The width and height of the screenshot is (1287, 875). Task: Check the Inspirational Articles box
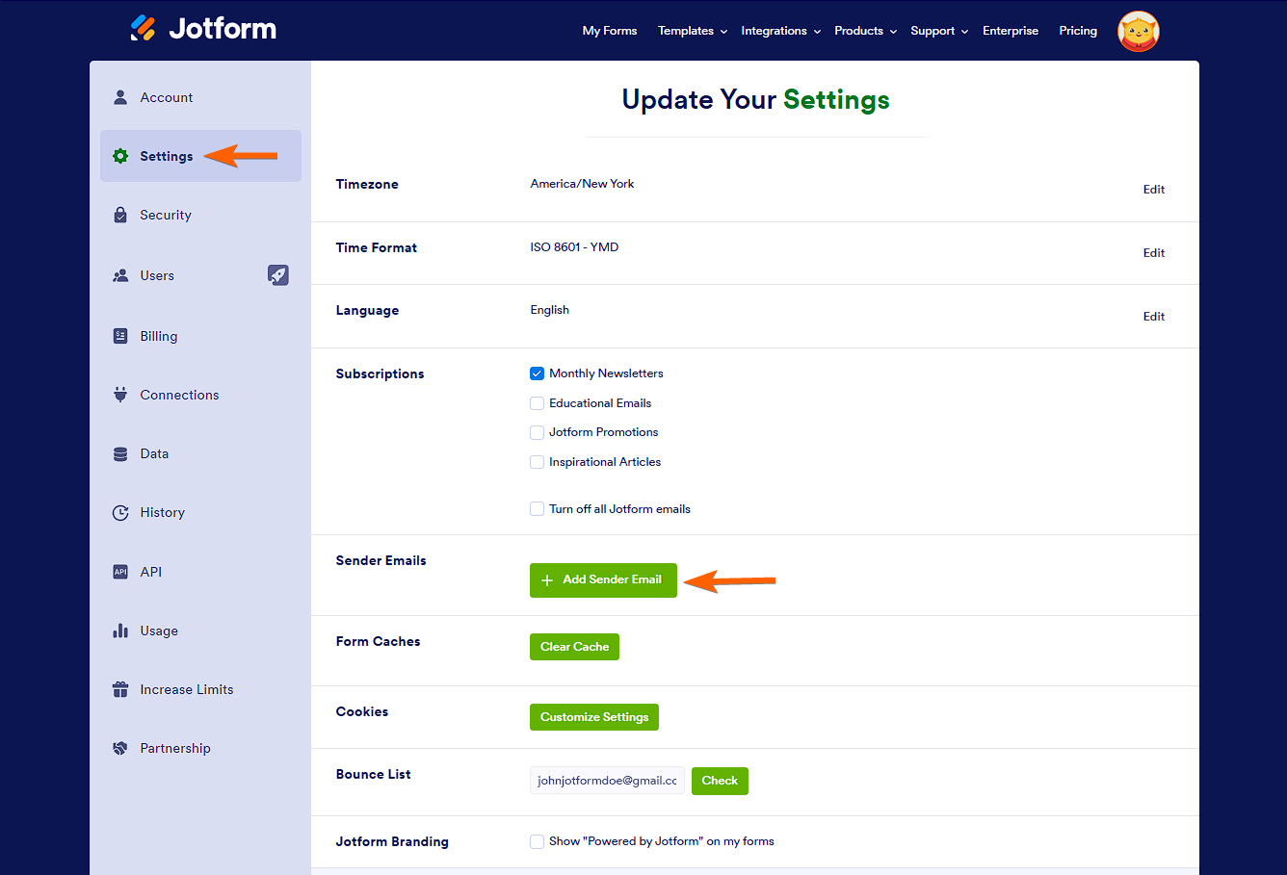point(538,462)
